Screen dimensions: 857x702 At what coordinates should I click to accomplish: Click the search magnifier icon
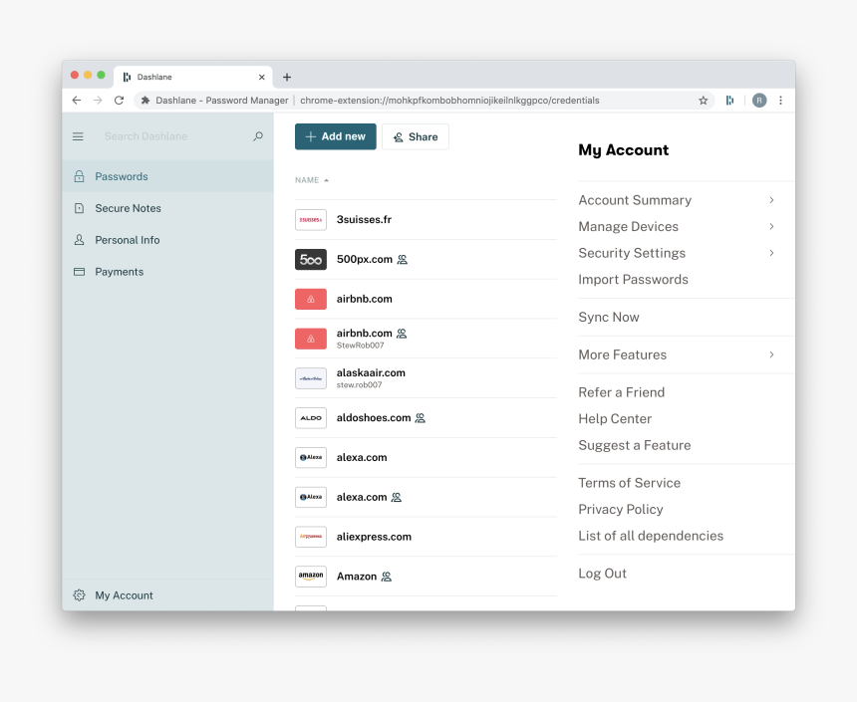258,136
